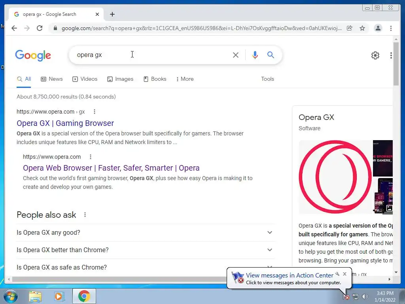The image size is (405, 304).
Task: Expand 'Is Opera GX as safe as Chrome?'
Action: (146, 267)
